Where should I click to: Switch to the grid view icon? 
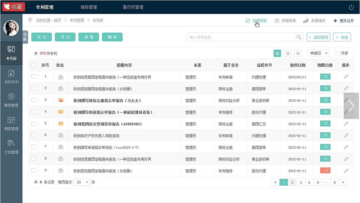(298, 53)
